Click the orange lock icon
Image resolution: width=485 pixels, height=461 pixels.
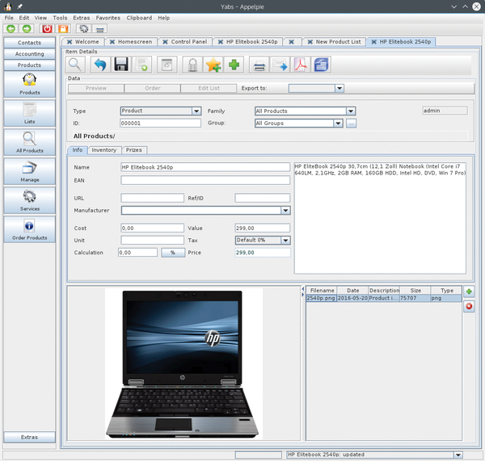point(63,29)
